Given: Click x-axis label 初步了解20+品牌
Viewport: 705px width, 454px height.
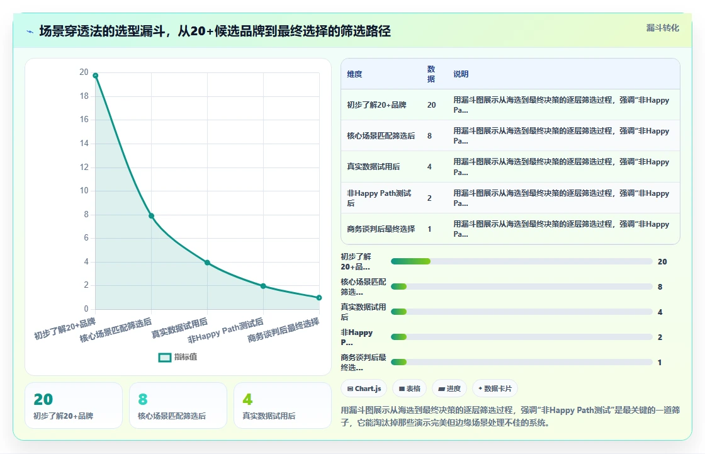Looking at the screenshot, I should click(65, 329).
